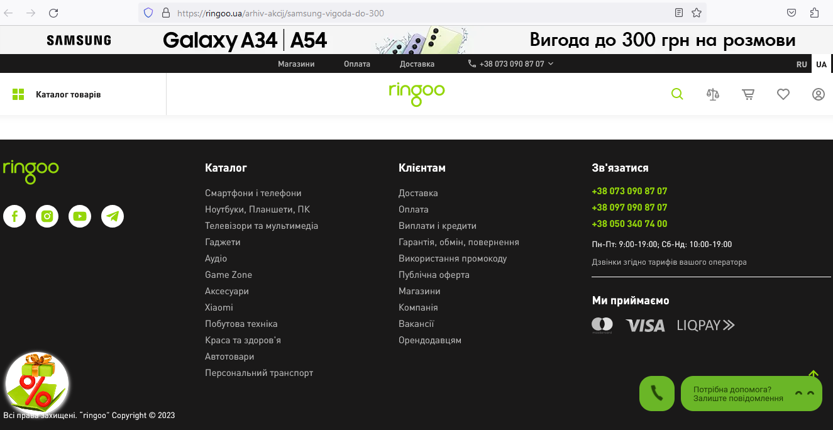
Task: Expand the header phone number dropdown
Action: tap(551, 64)
